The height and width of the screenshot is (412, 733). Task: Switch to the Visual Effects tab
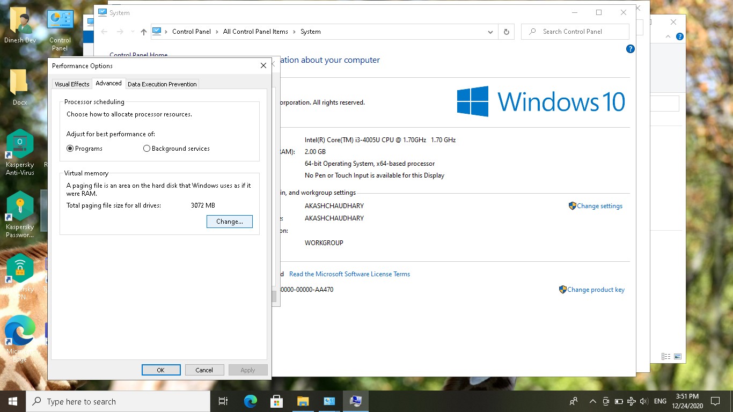[x=72, y=84]
